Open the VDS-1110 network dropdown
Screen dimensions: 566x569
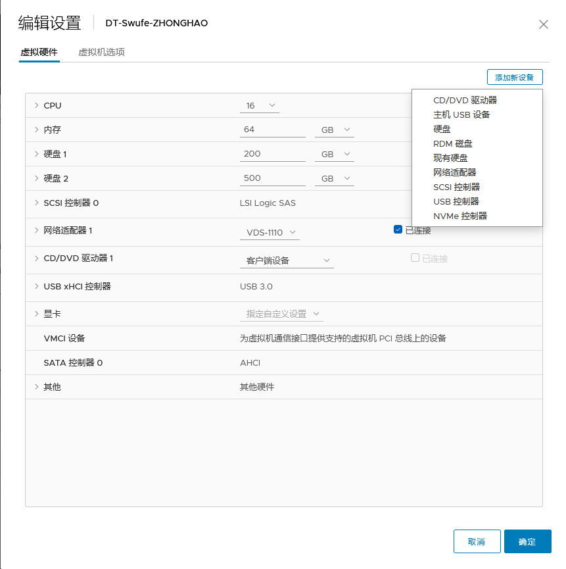click(270, 232)
